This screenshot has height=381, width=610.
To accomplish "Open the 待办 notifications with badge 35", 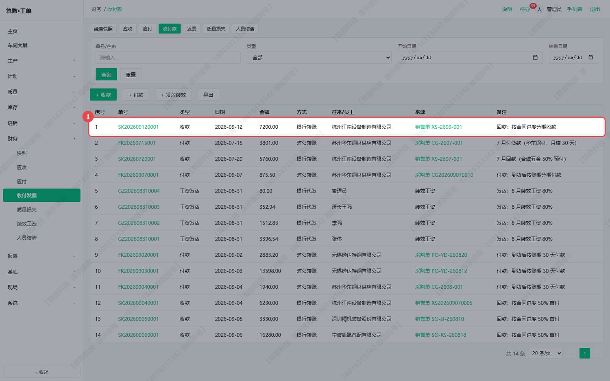I will pos(525,9).
